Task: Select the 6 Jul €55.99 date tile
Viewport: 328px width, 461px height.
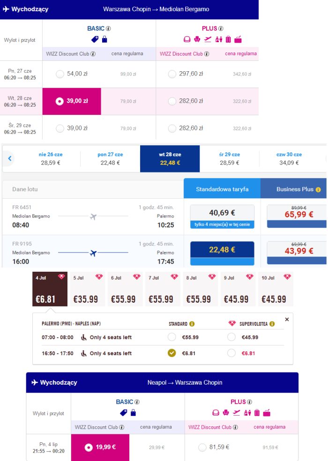Action: coord(124,289)
